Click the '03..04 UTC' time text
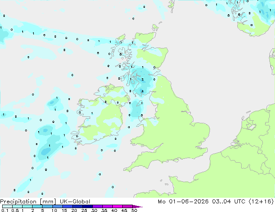 229,202
